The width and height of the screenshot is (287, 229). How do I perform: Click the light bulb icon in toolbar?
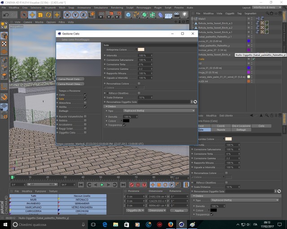(x=184, y=15)
